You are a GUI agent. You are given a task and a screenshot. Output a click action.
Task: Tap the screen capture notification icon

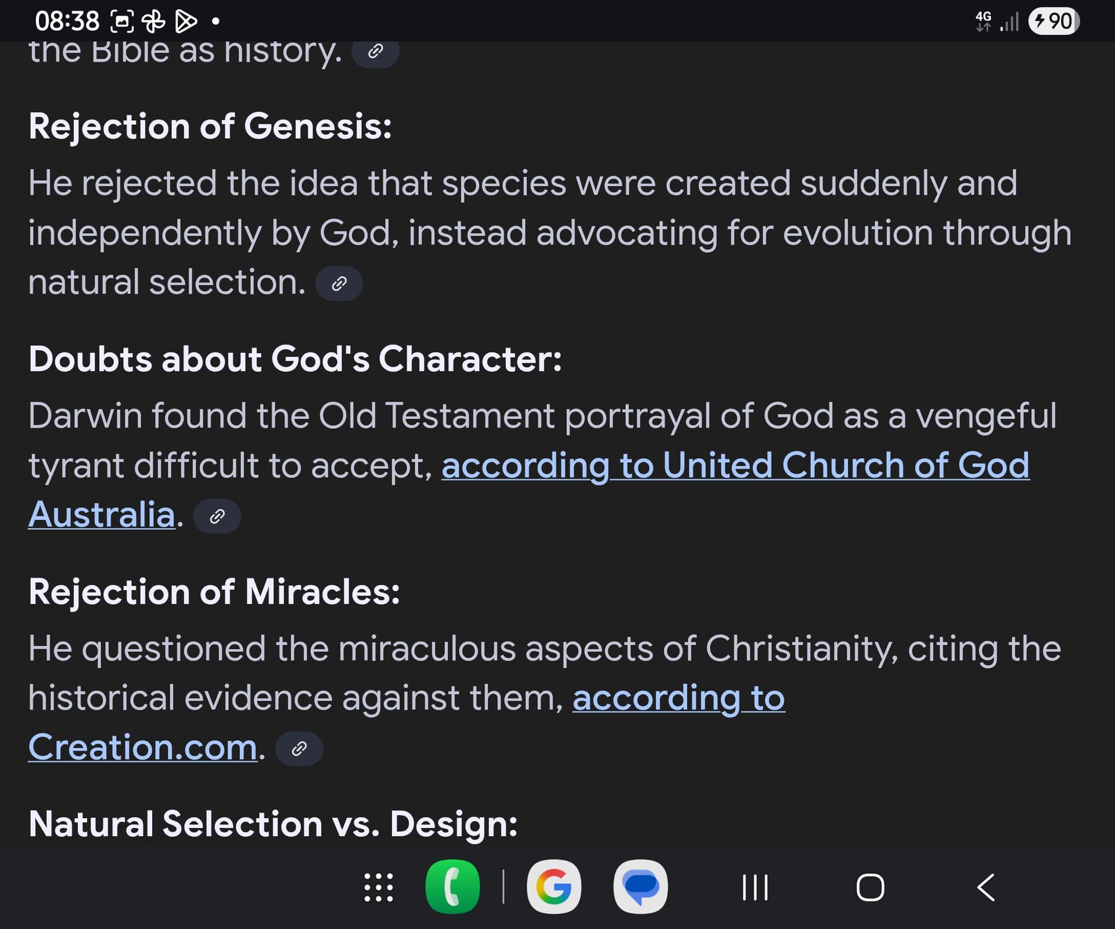122,21
